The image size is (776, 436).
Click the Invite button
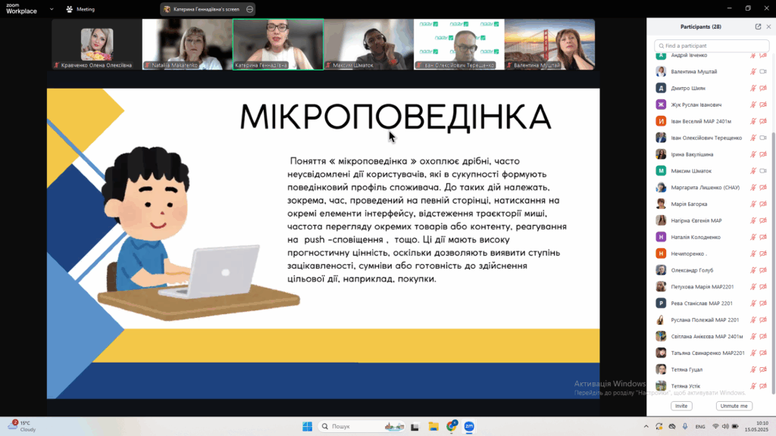click(681, 406)
